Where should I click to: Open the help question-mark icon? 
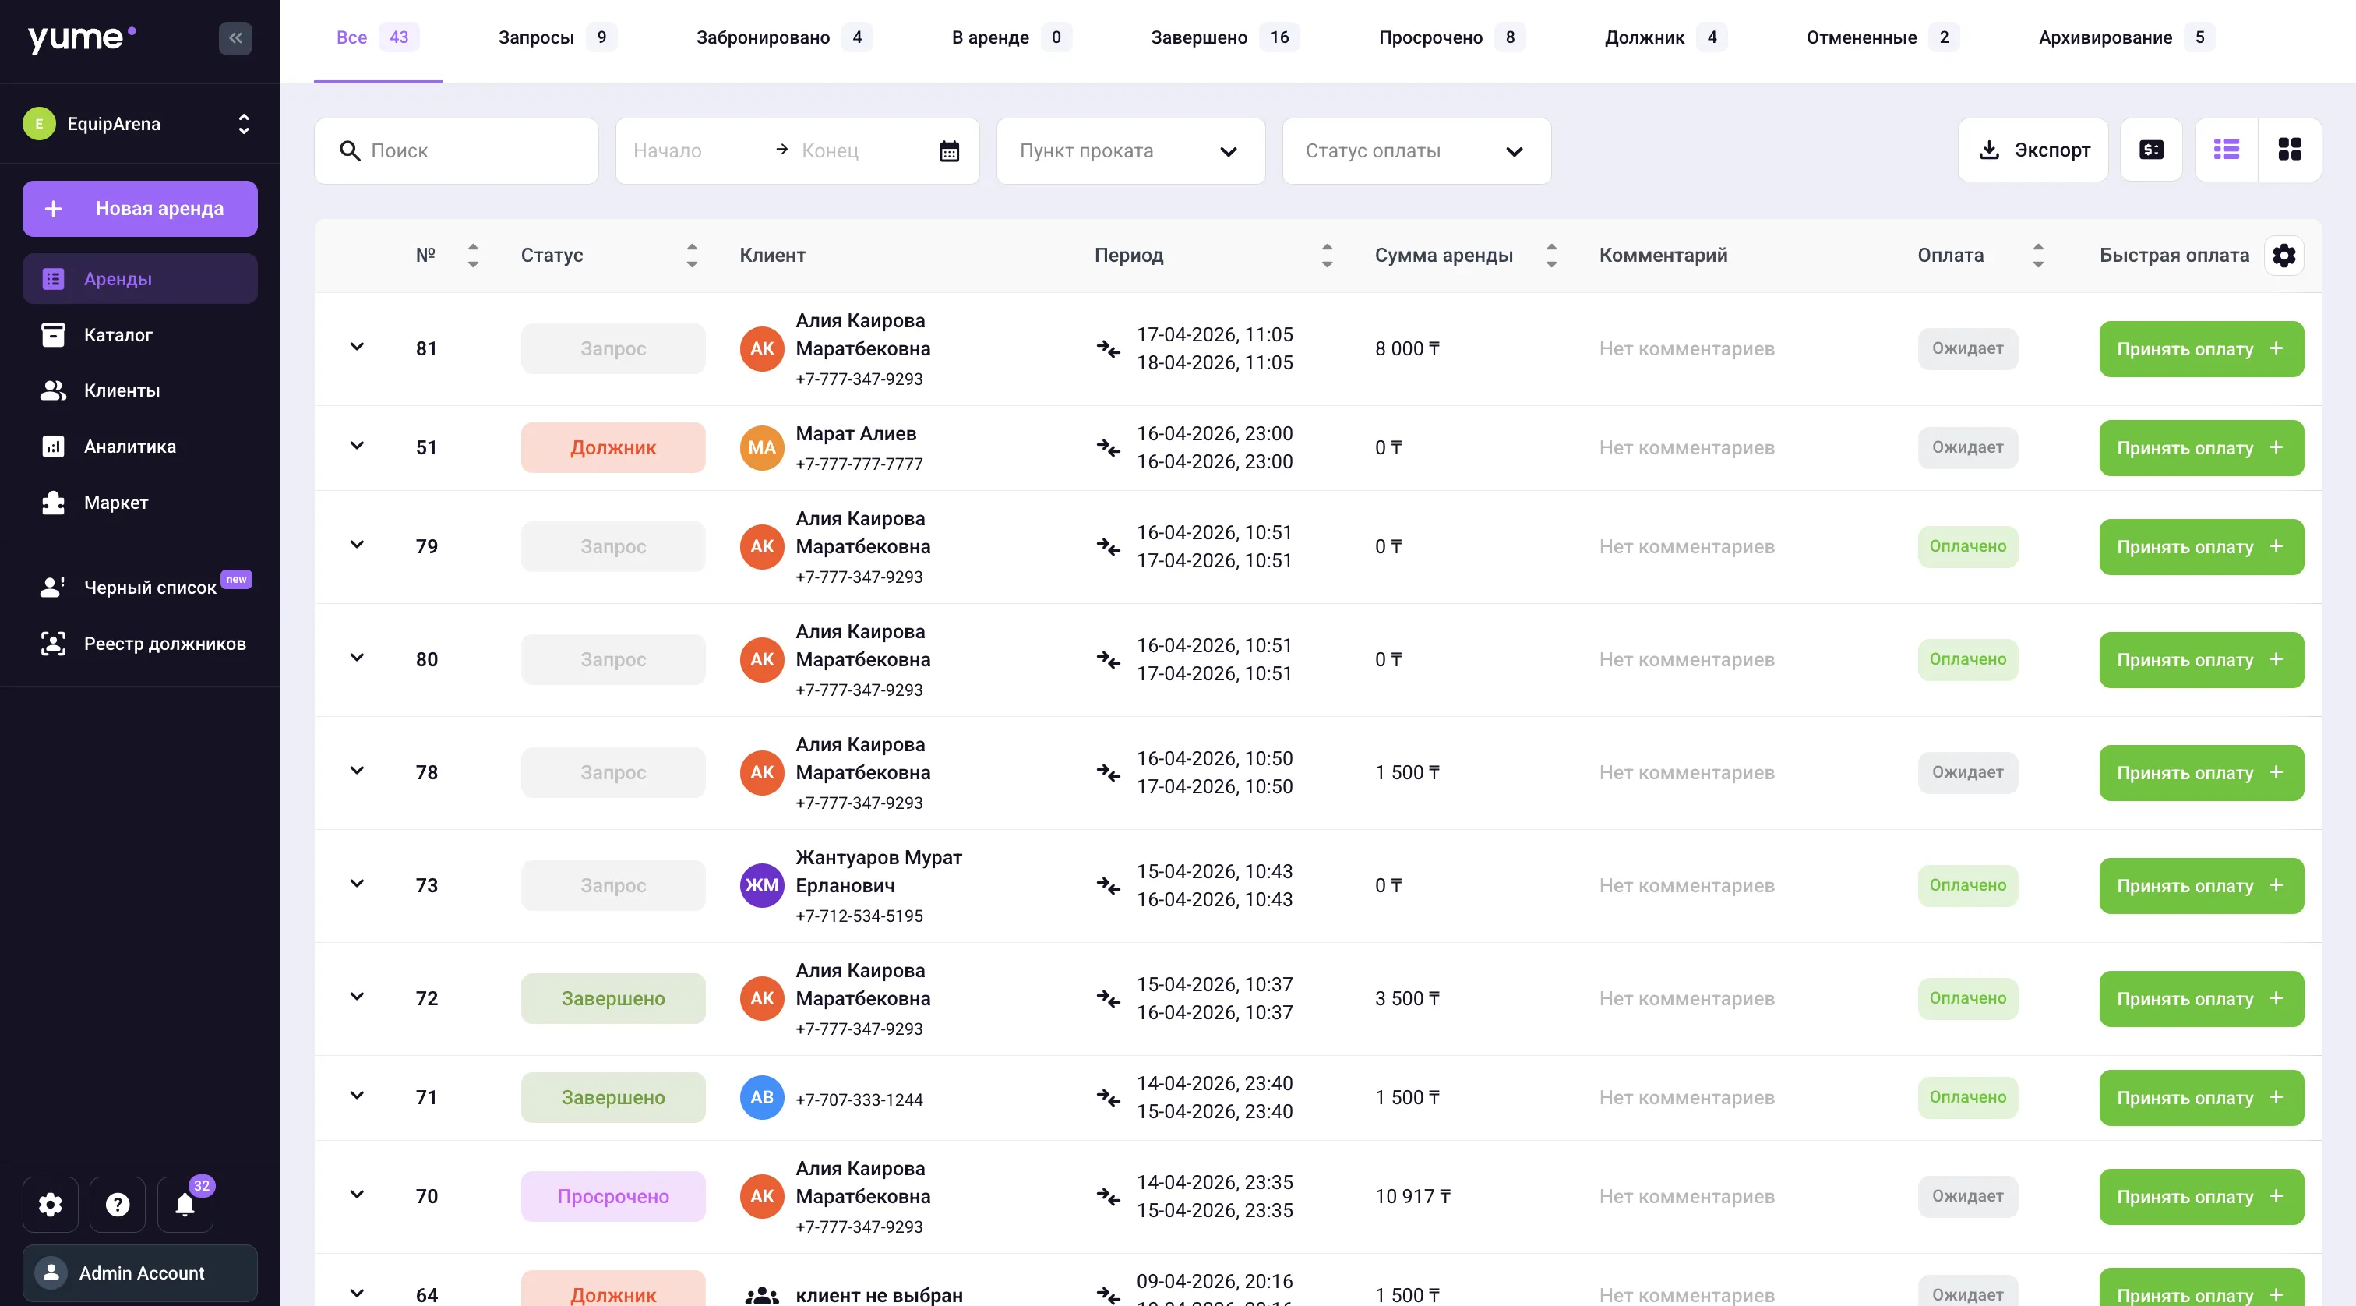(117, 1205)
